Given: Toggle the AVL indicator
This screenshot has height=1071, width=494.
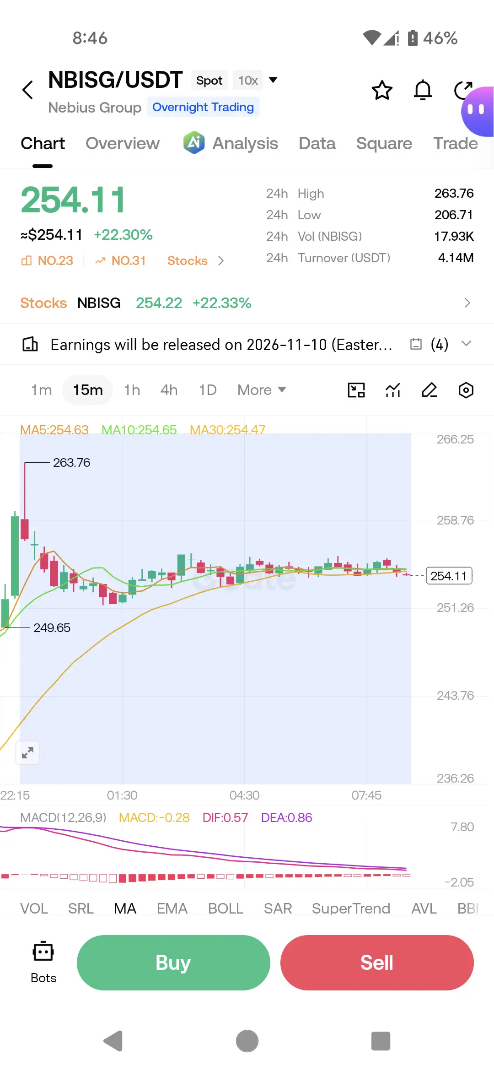Looking at the screenshot, I should 424,909.
